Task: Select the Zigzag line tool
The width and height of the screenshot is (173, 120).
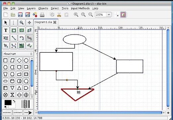Action: pos(29,38)
